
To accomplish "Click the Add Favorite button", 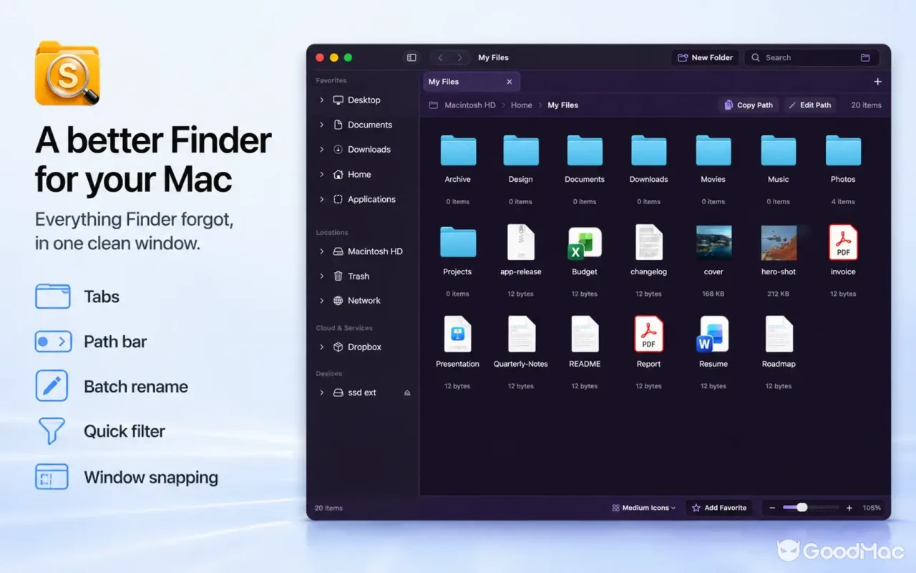I will 719,508.
